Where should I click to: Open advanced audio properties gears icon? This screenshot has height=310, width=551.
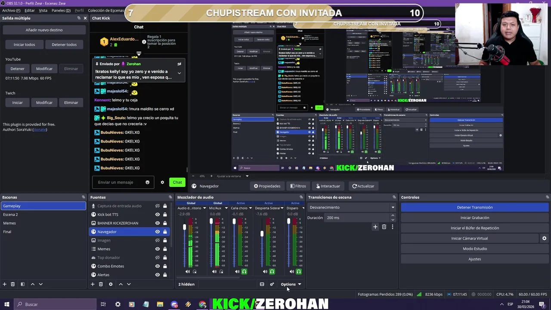[272, 284]
